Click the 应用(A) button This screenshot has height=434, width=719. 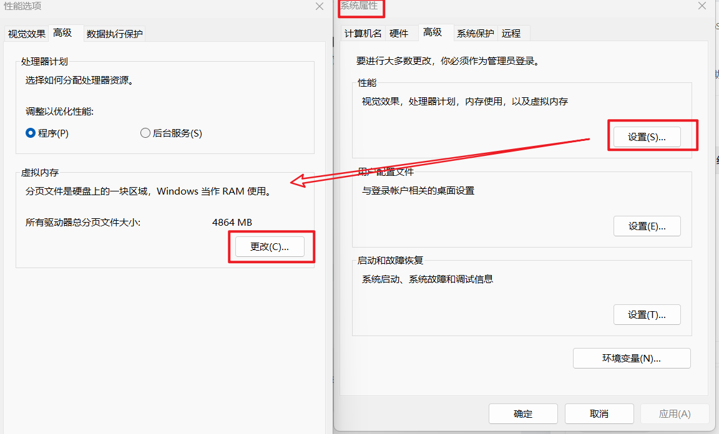point(675,413)
